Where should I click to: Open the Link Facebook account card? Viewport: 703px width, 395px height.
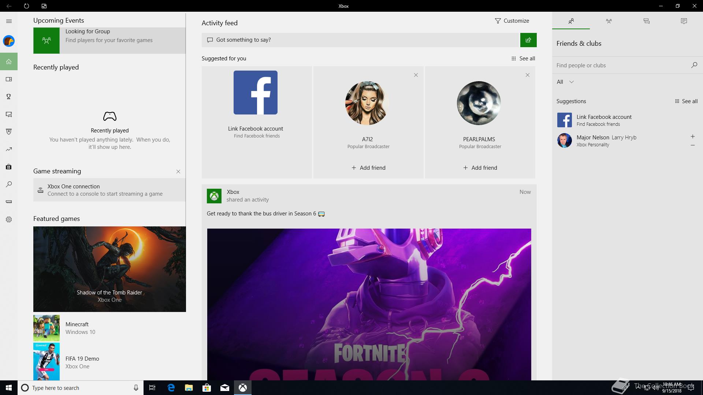pos(256,122)
